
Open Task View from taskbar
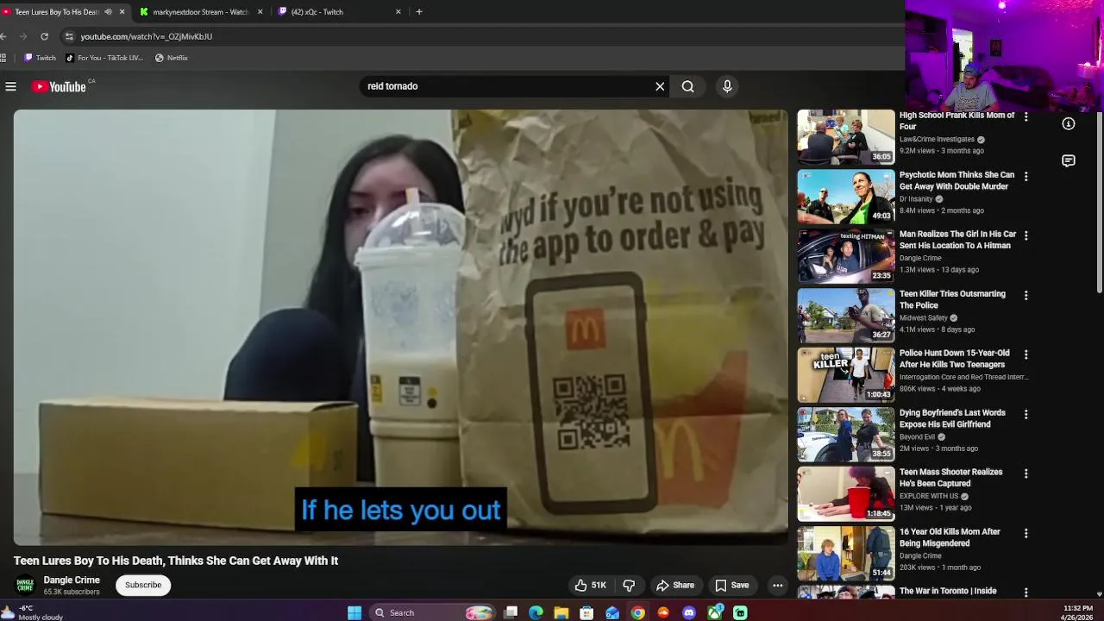coord(511,612)
